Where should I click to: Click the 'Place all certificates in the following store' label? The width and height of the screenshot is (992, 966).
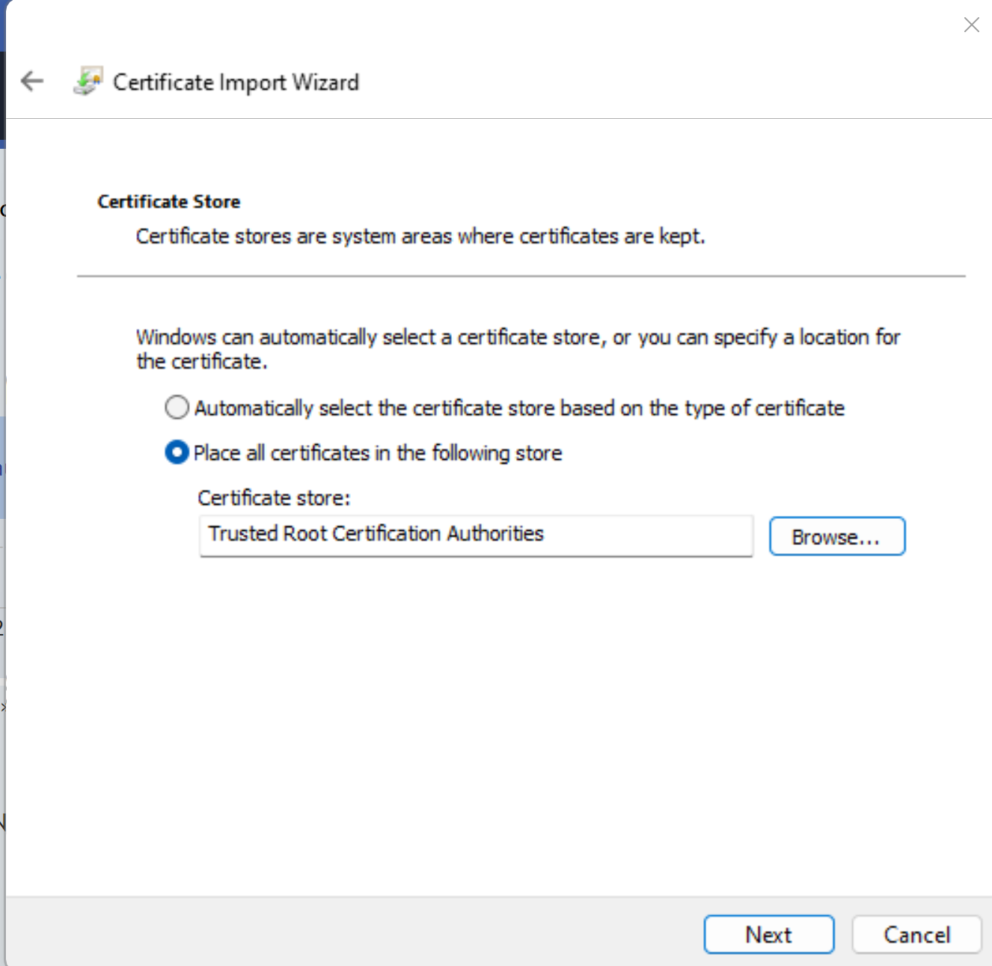(x=378, y=453)
